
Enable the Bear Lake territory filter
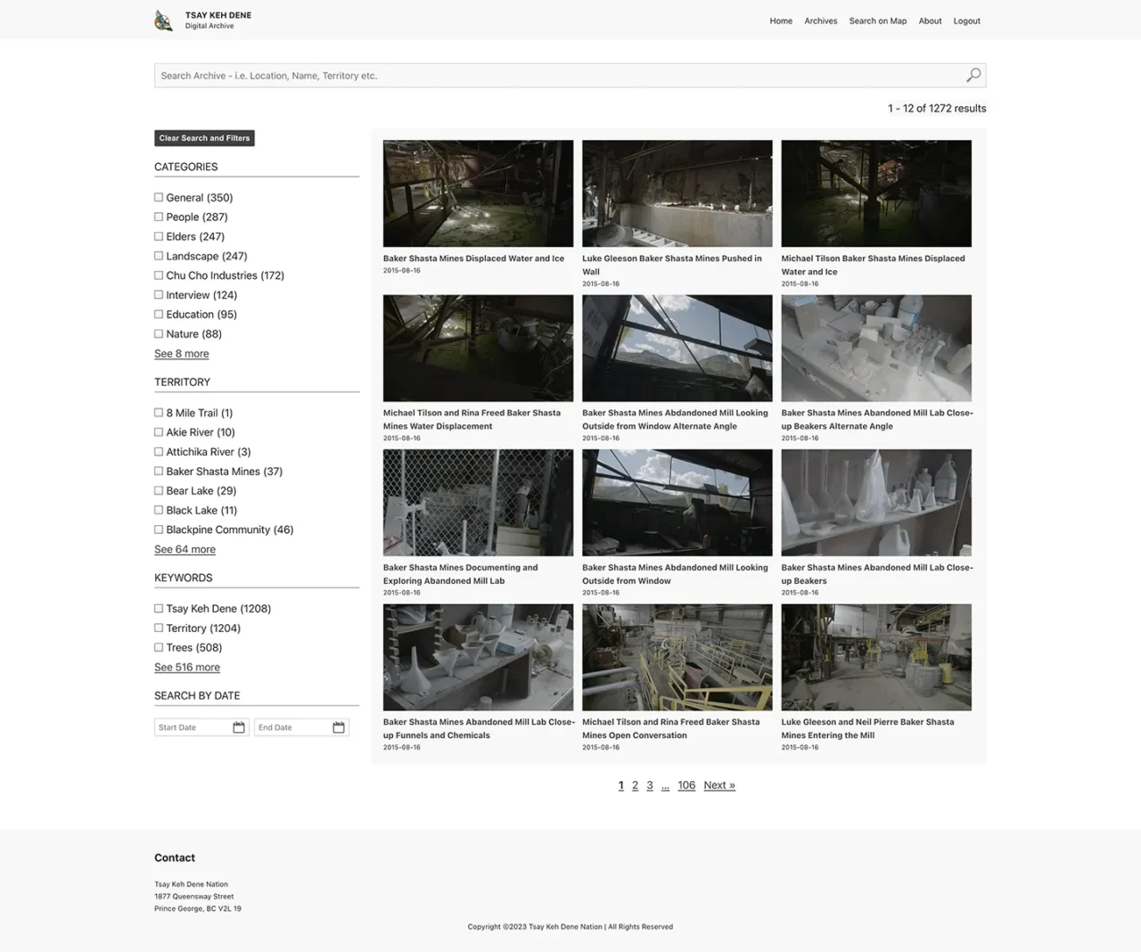pos(159,491)
